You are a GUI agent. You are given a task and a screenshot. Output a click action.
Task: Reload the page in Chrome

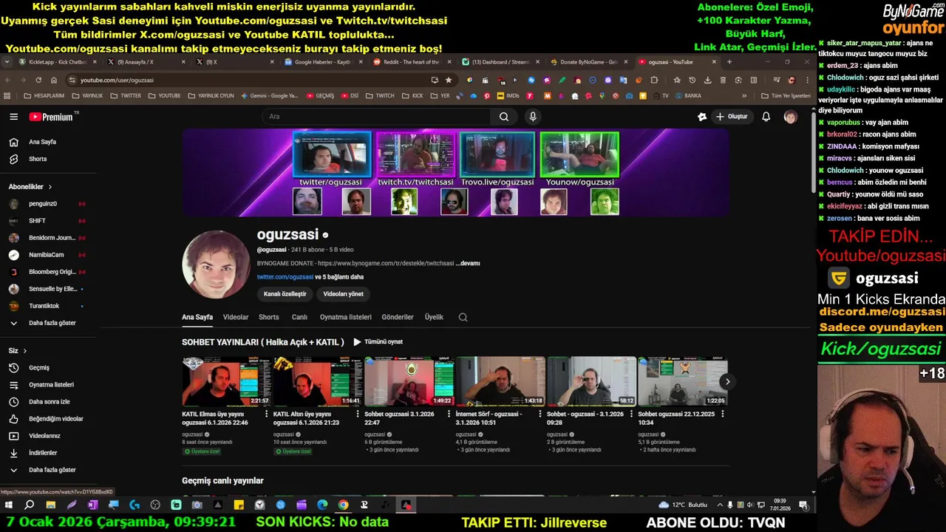(38, 80)
